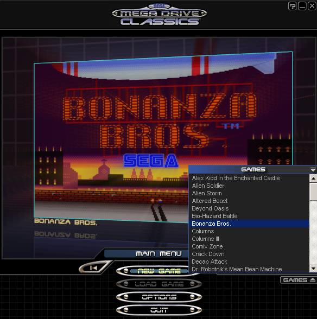This screenshot has width=317, height=319.
Task: Click the window mode icon near minimize
Action: [293, 6]
